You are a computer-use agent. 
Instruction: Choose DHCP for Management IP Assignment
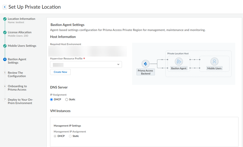55,136
